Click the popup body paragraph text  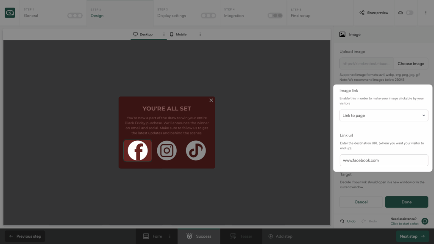pos(167,125)
